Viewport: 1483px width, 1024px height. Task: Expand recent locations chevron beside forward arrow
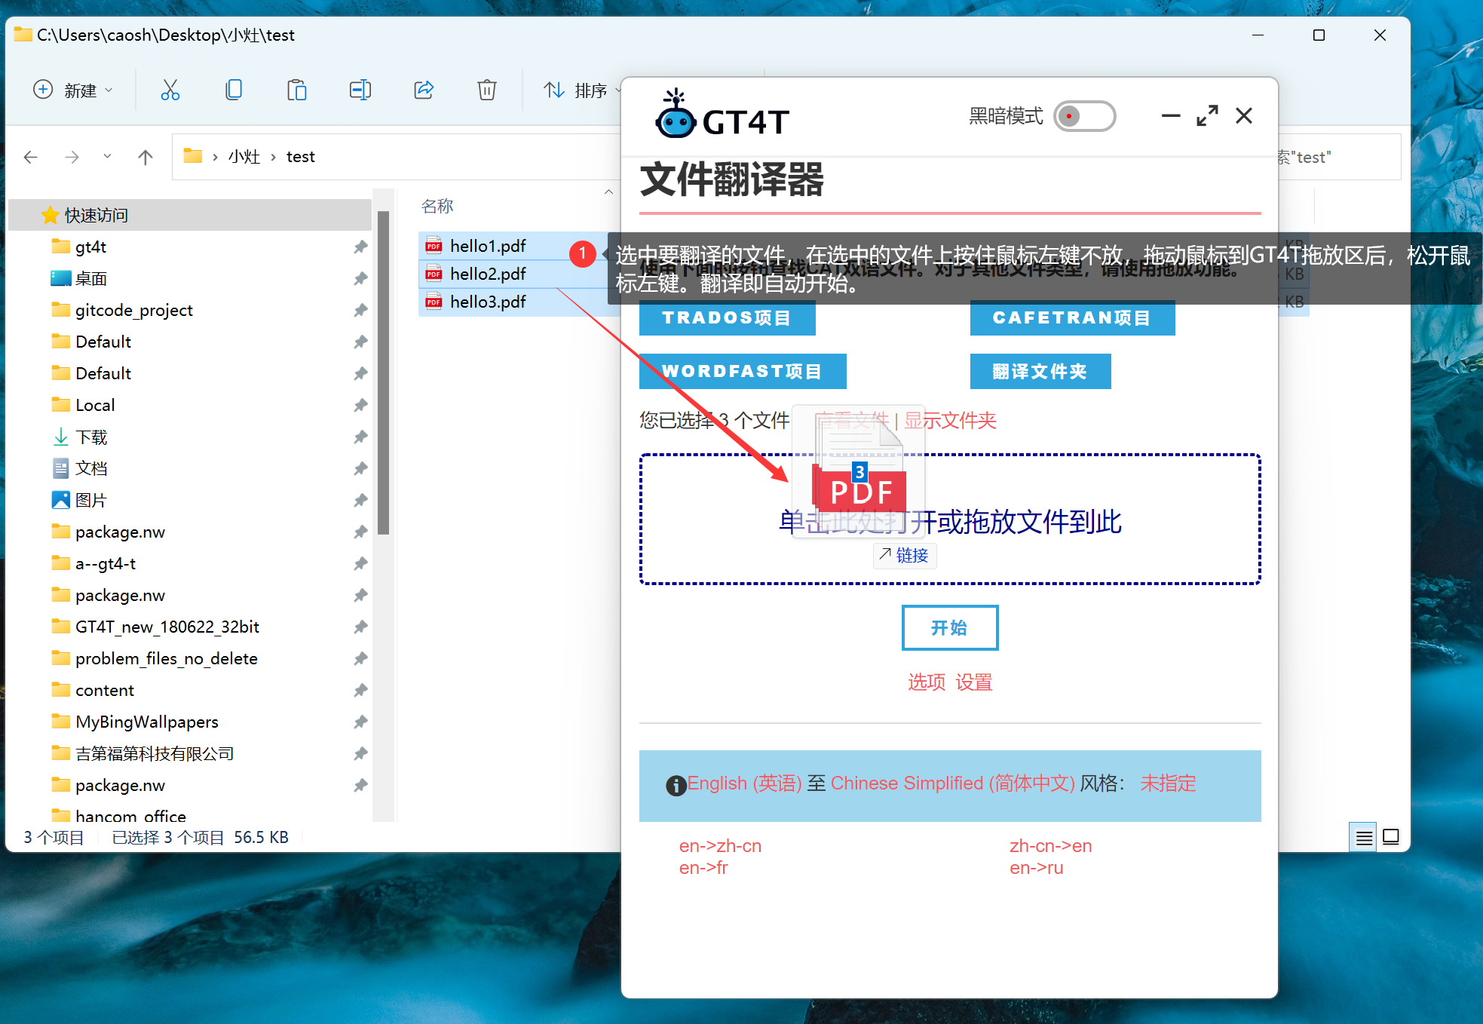click(107, 156)
